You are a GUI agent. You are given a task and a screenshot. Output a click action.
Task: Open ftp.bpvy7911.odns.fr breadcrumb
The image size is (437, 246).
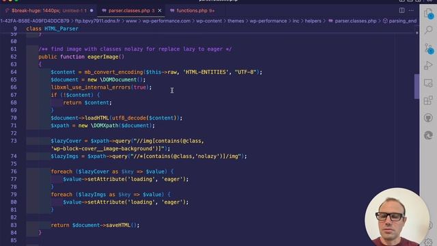pos(97,21)
